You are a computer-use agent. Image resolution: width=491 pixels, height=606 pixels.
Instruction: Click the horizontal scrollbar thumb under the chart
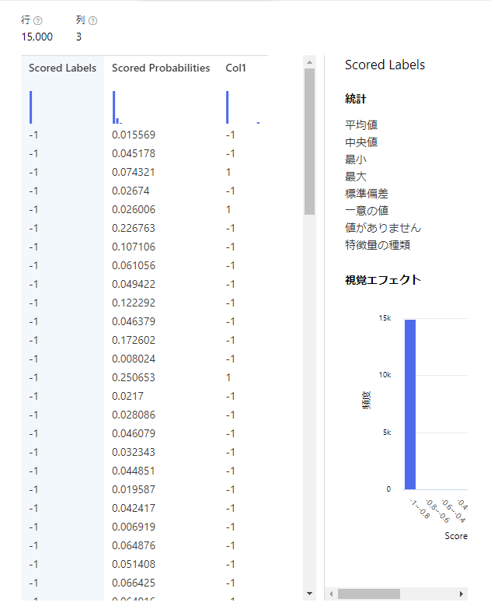coord(368,594)
